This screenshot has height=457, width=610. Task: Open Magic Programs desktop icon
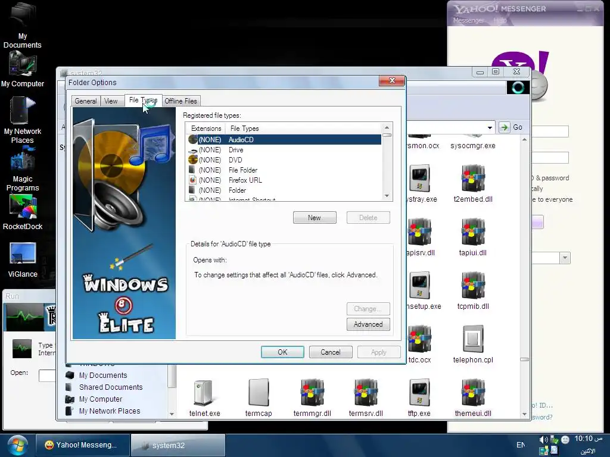point(23,170)
